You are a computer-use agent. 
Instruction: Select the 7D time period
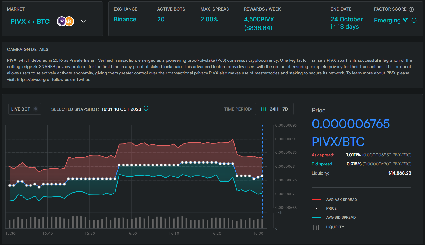[285, 109]
